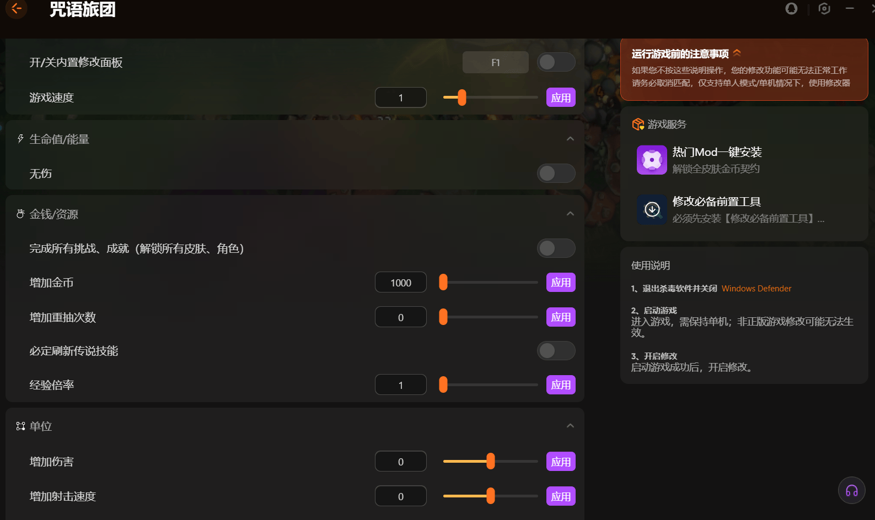Image resolution: width=875 pixels, height=520 pixels.
Task: Open 热门Mod一键安装 entry
Action: tap(717, 152)
